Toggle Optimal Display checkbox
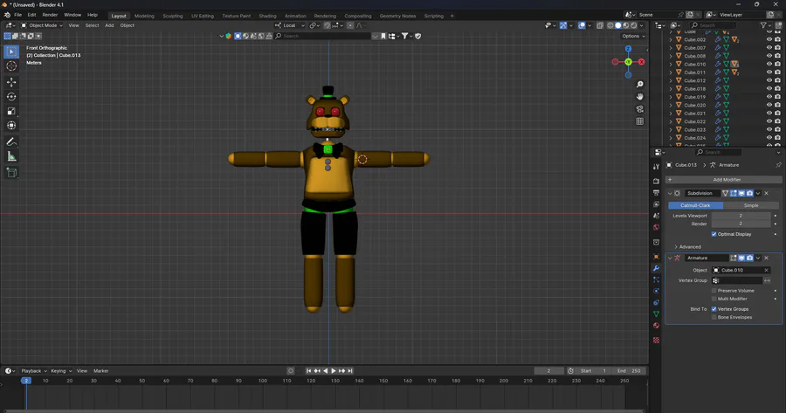786x413 pixels. tap(714, 234)
